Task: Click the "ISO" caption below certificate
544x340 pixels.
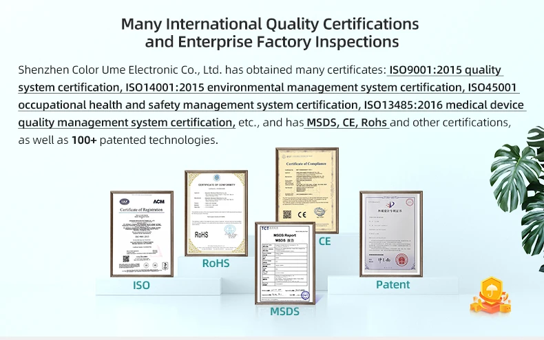Action: click(x=140, y=285)
